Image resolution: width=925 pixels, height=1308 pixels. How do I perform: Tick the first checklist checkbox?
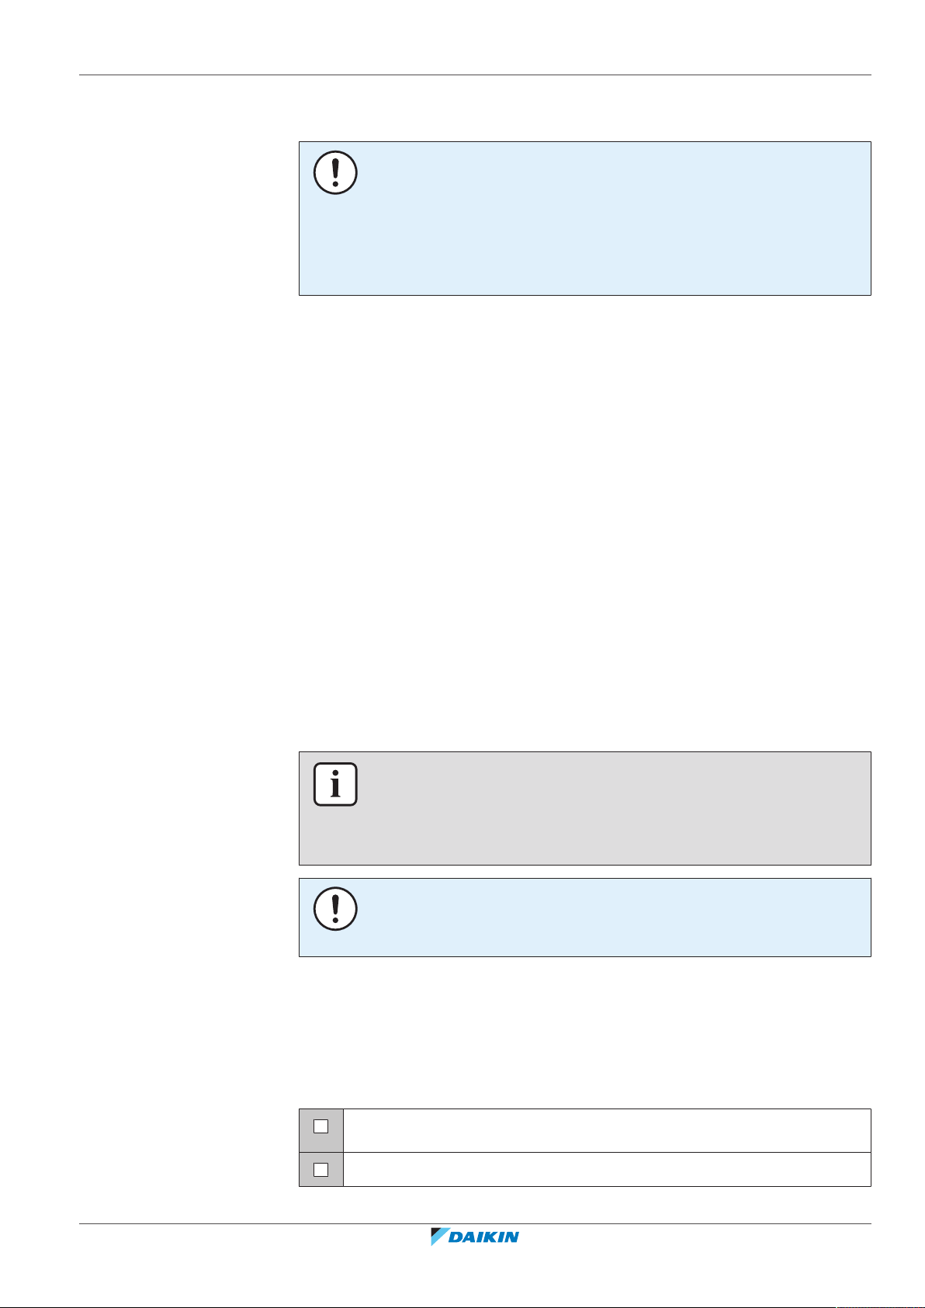click(320, 1126)
